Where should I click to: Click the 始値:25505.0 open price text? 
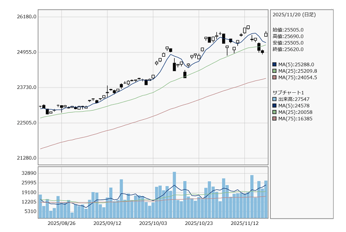click(x=288, y=30)
